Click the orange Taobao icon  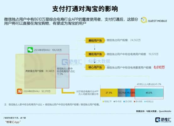tap(20, 91)
